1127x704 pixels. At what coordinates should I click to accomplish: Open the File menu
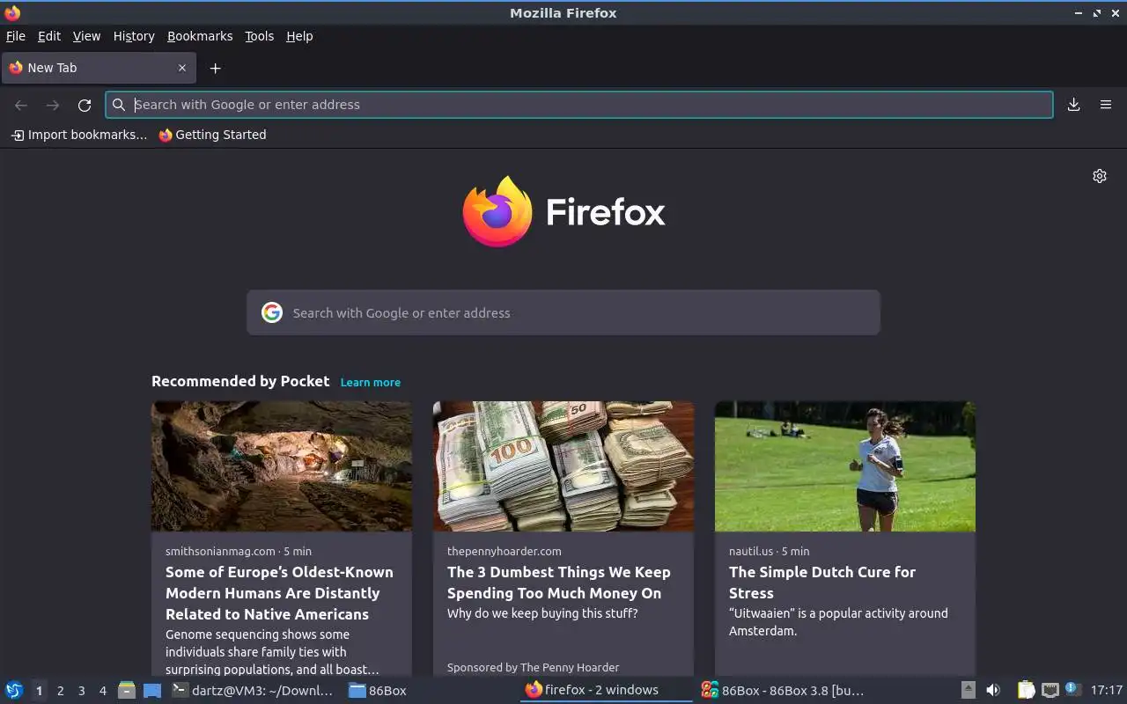point(15,36)
